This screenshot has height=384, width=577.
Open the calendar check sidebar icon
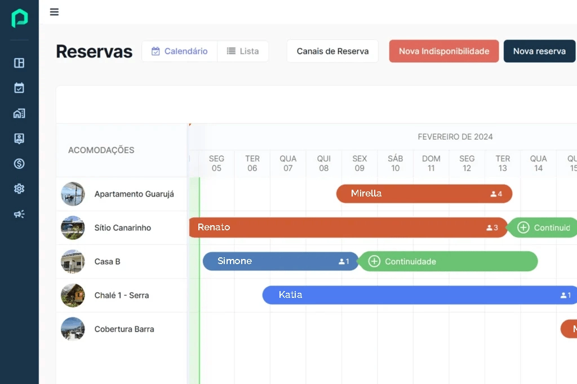point(19,88)
